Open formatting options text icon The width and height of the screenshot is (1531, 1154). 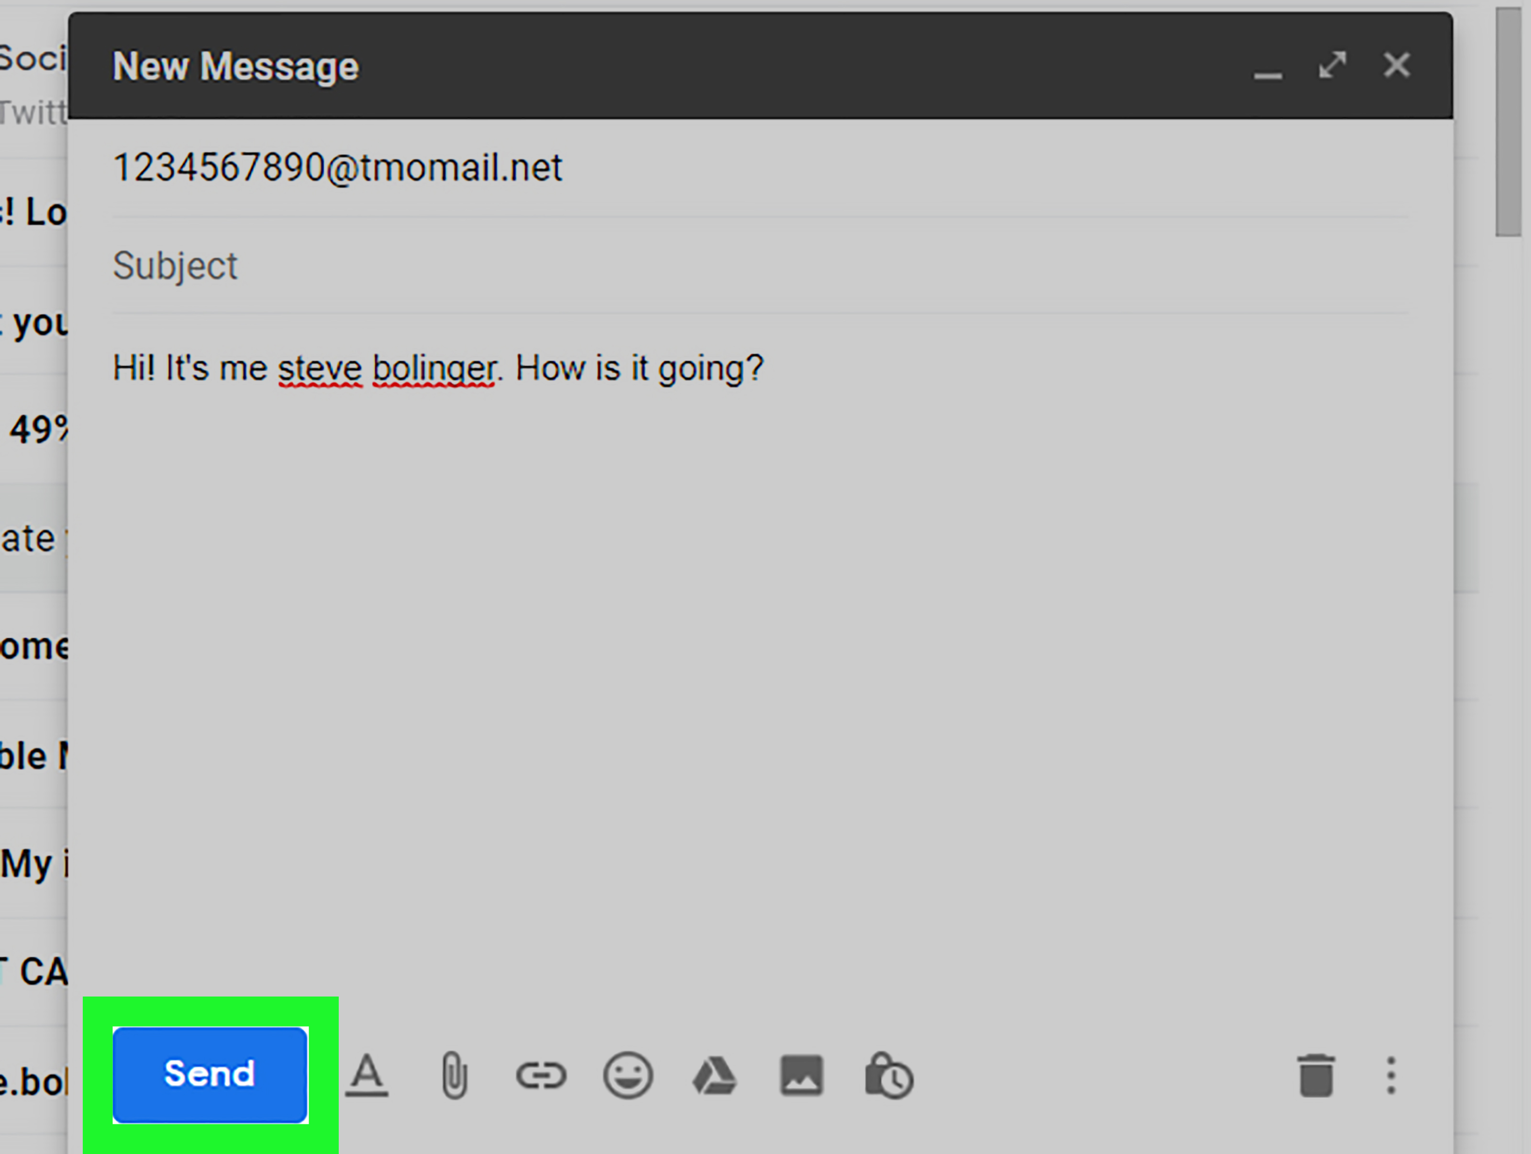coord(367,1075)
